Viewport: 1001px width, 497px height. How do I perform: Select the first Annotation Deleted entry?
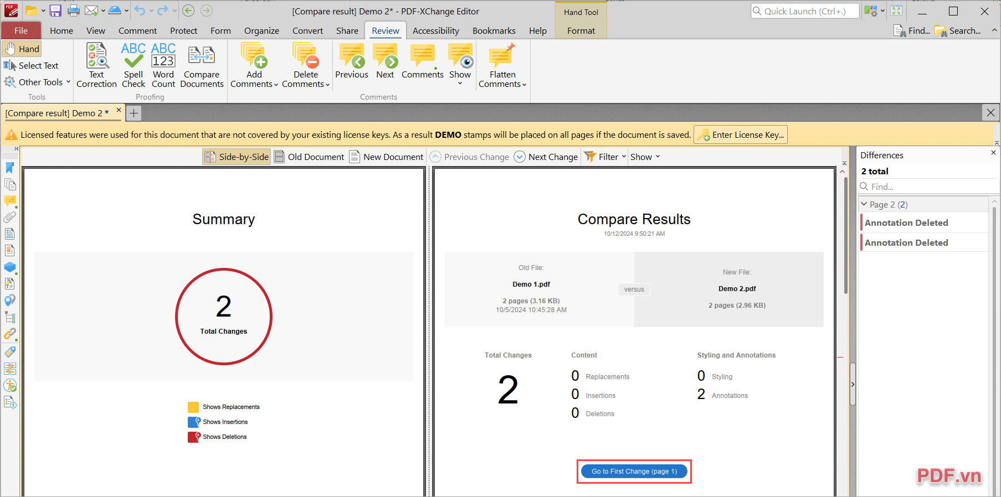click(x=924, y=222)
